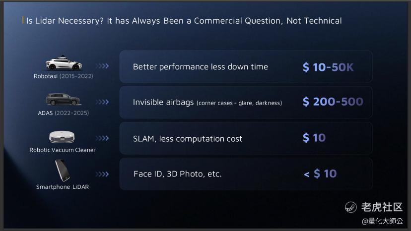Click the "Is Lidar Necessary?" slide title
Screen dimensions: 411x231
click(x=184, y=21)
